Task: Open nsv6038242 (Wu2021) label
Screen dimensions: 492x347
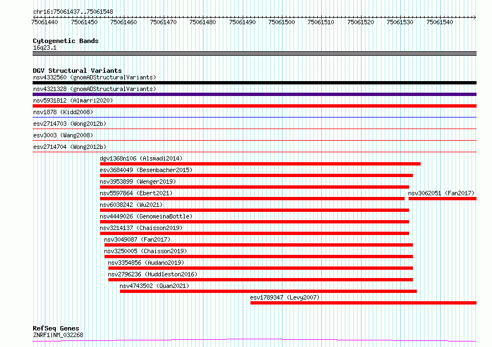Action: (131, 205)
